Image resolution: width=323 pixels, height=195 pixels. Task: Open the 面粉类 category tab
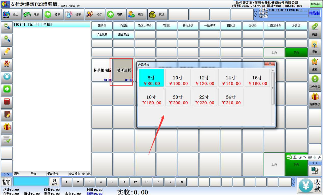pos(102,26)
